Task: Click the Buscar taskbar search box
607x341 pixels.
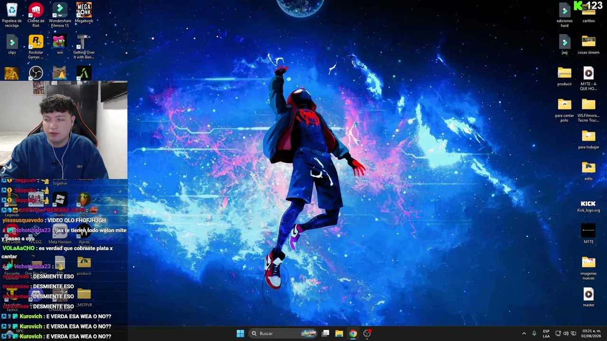Action: (283, 333)
